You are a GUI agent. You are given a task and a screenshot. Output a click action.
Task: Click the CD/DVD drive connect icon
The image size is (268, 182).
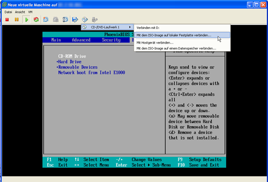[85, 20]
